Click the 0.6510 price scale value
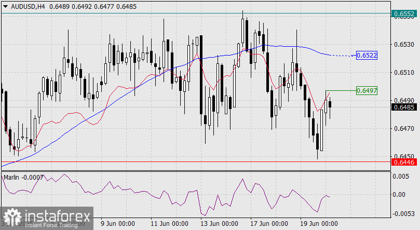This screenshot has height=230, width=420. [404, 73]
